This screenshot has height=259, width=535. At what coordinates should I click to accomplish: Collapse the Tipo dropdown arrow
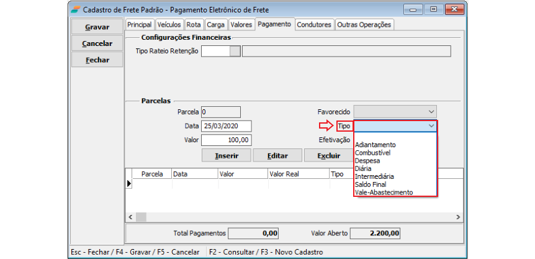coord(431,126)
